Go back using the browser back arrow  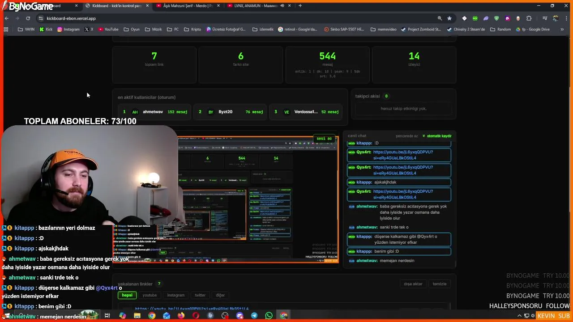6,18
